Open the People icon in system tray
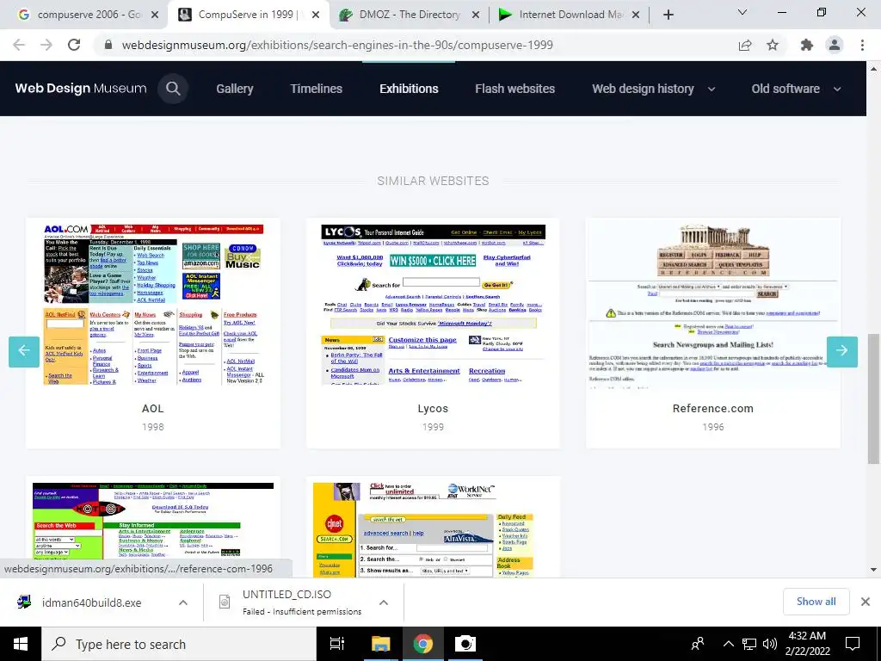This screenshot has height=661, width=881. 698,644
